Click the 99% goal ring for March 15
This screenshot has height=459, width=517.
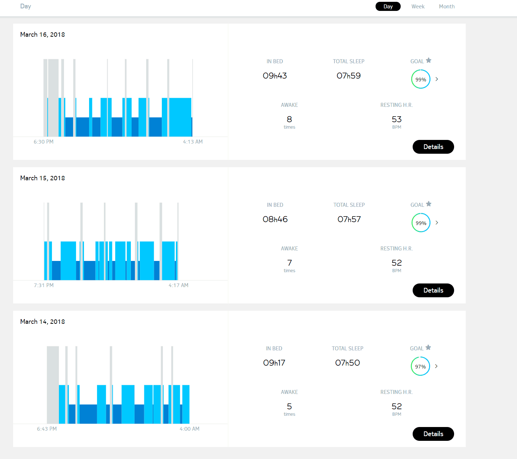tap(421, 223)
